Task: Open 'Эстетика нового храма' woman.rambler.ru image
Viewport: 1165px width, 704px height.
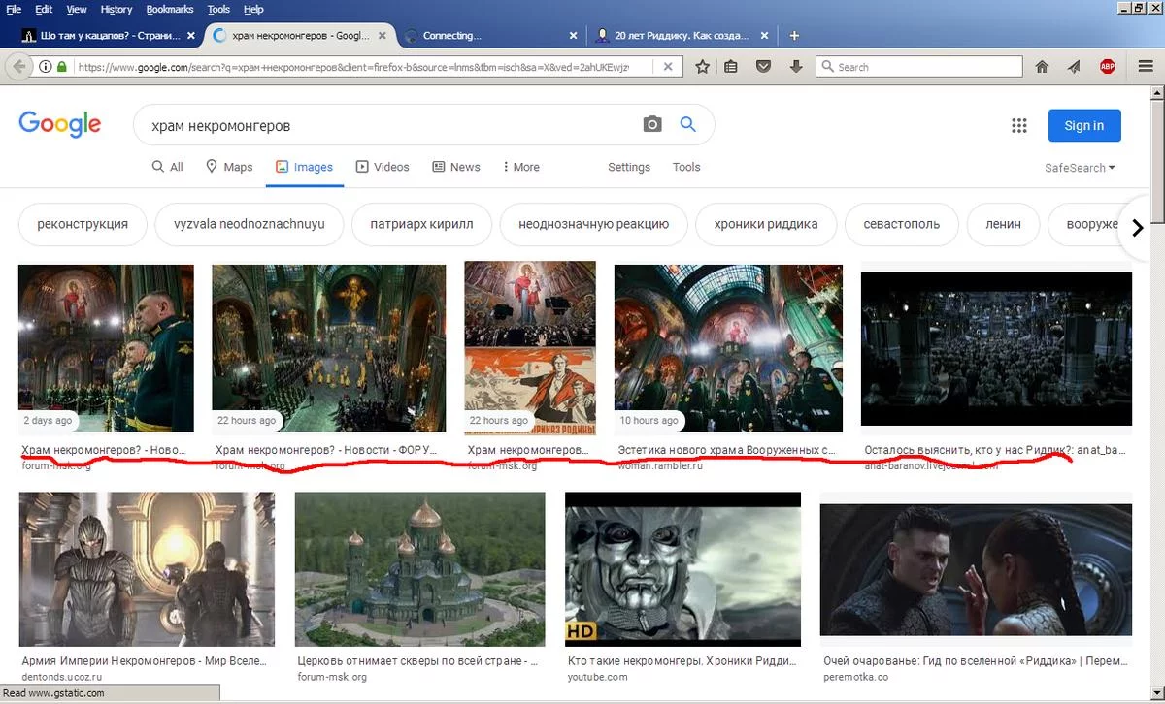Action: click(x=728, y=348)
